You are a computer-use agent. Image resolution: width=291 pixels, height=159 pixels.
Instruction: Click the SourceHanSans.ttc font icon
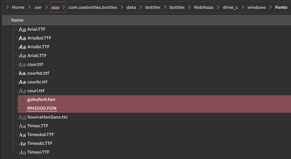tap(22, 117)
